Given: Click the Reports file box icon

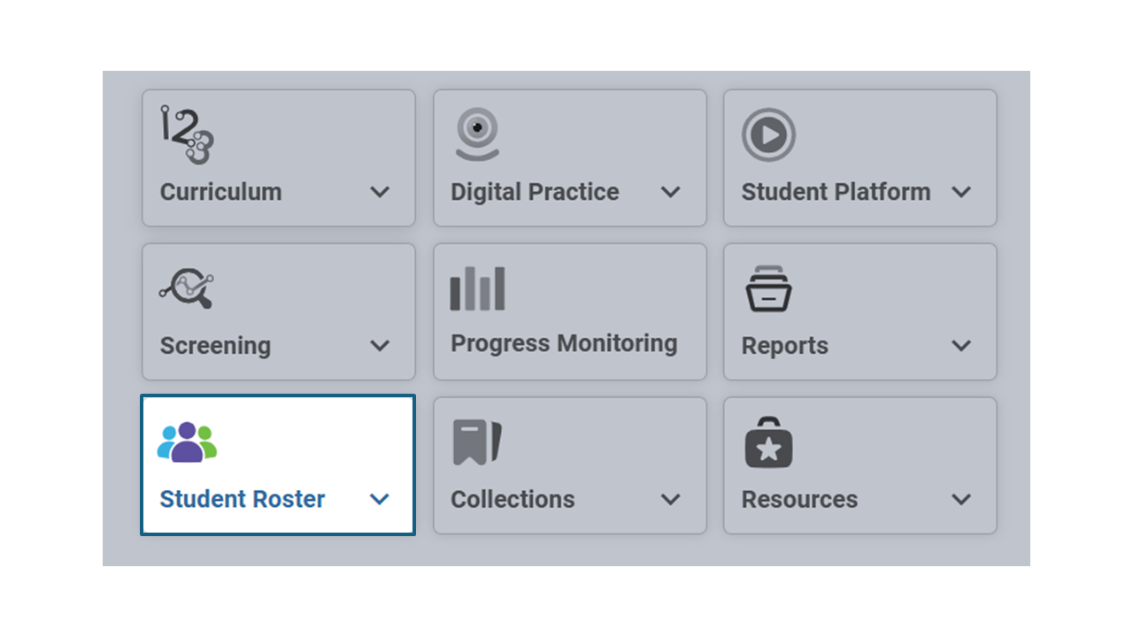Looking at the screenshot, I should (768, 288).
